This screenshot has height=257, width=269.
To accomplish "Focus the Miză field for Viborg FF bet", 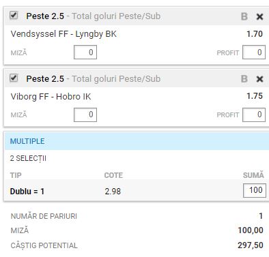I will (x=85, y=115).
